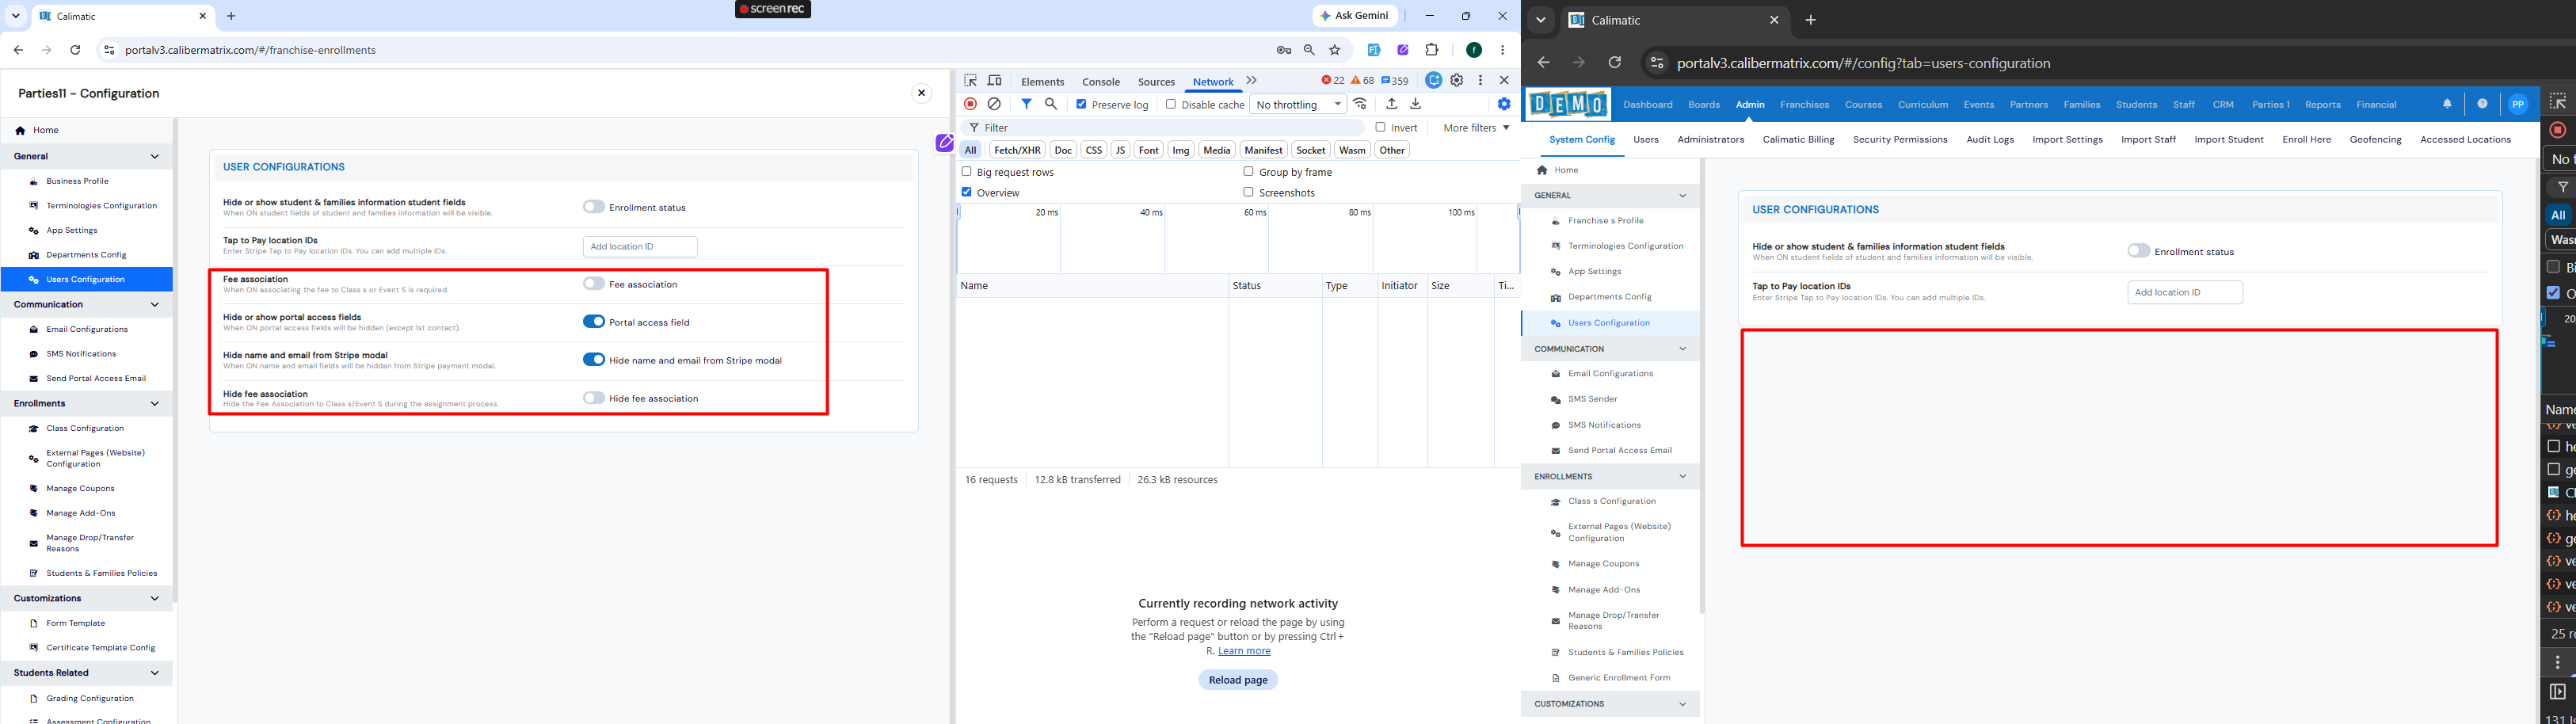2576x724 pixels.
Task: Reload the franchise-enrollments browser page
Action: pos(75,50)
